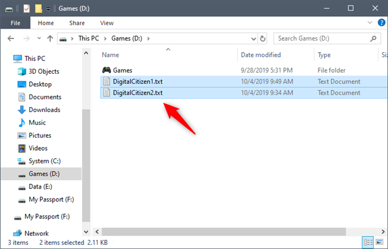Expand the ribbon with the chevron
This screenshot has width=388, height=249.
369,23
